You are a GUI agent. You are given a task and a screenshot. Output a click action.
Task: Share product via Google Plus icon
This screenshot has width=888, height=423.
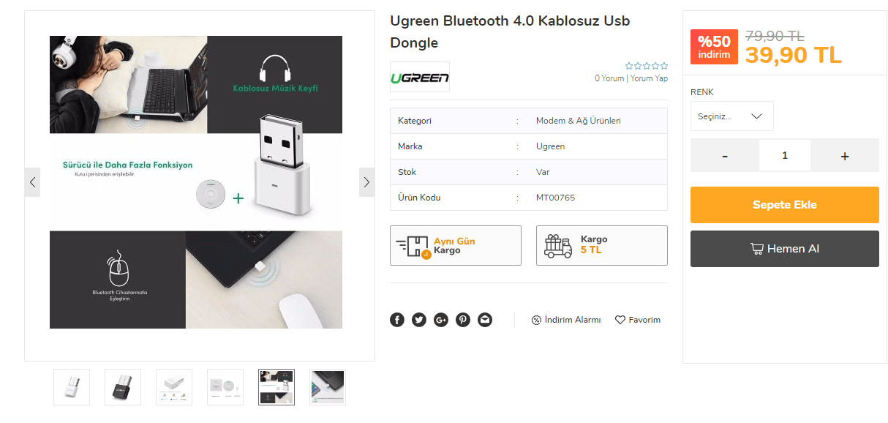[x=441, y=320]
